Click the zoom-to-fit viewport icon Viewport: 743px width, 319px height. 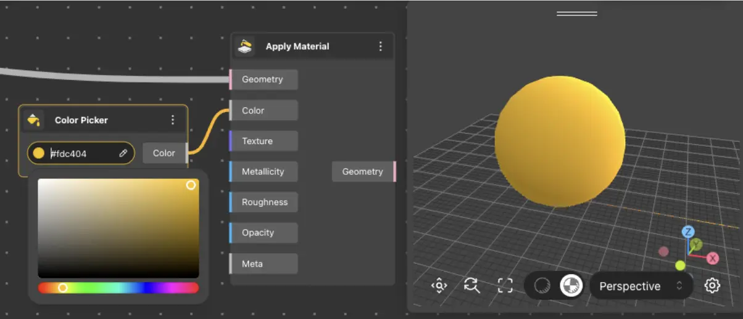(x=439, y=286)
